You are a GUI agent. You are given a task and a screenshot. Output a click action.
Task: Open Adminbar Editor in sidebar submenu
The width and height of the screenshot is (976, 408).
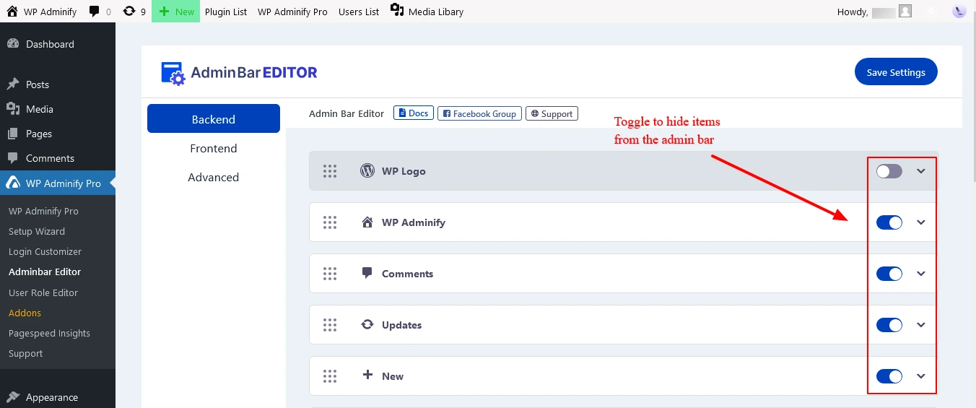point(45,272)
